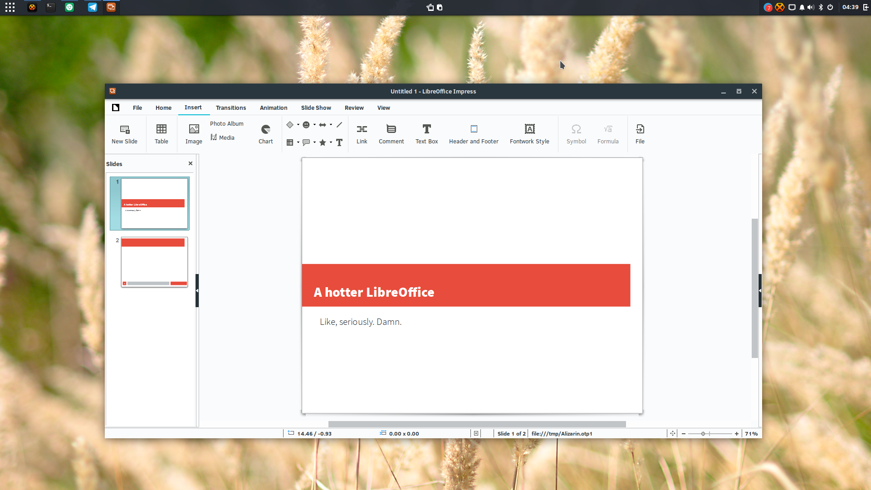Click the small T text tool

[339, 142]
